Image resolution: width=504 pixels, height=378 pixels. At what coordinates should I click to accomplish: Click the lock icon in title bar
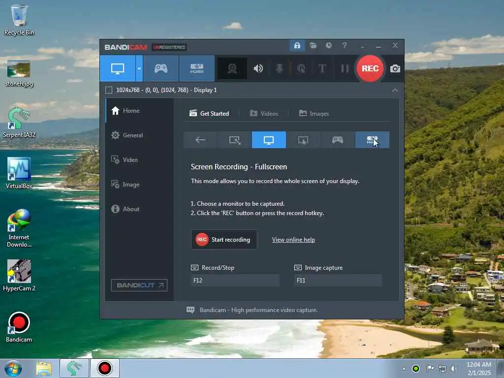[x=297, y=46]
